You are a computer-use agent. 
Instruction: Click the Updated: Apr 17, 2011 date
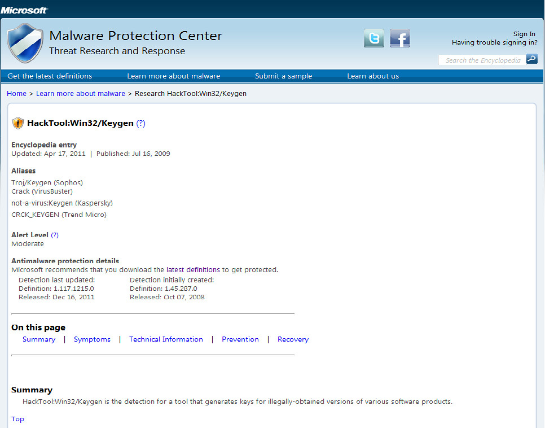click(x=49, y=154)
